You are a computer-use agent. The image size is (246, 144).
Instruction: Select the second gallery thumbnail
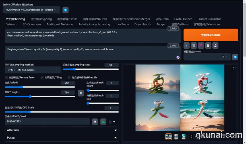click(x=176, y=137)
